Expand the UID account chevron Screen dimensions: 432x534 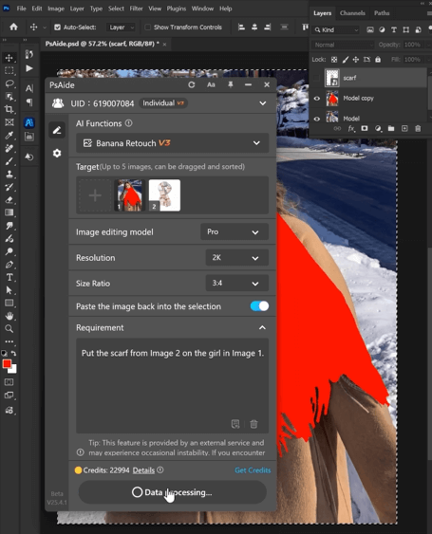(263, 103)
